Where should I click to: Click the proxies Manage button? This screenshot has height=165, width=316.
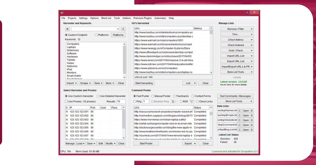click(70, 143)
